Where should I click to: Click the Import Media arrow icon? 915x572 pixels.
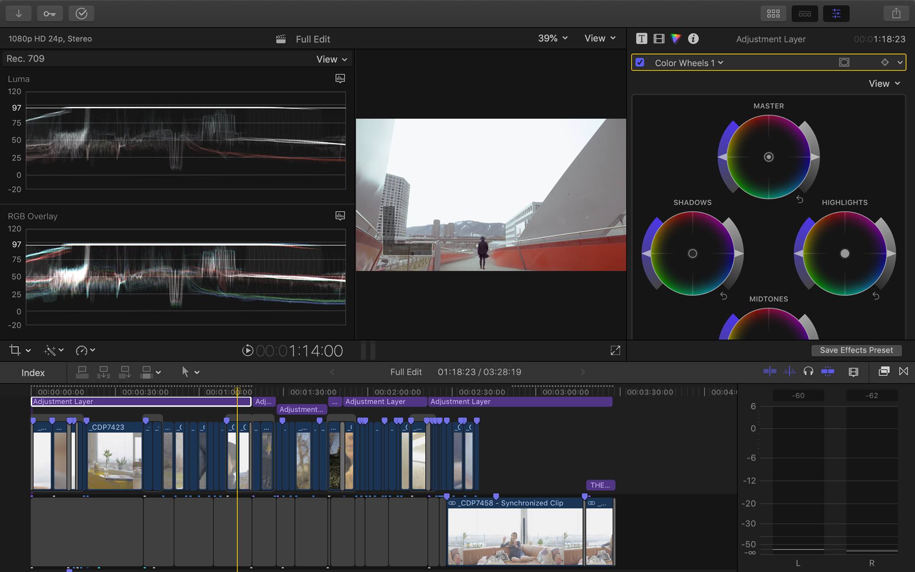pyautogui.click(x=18, y=13)
